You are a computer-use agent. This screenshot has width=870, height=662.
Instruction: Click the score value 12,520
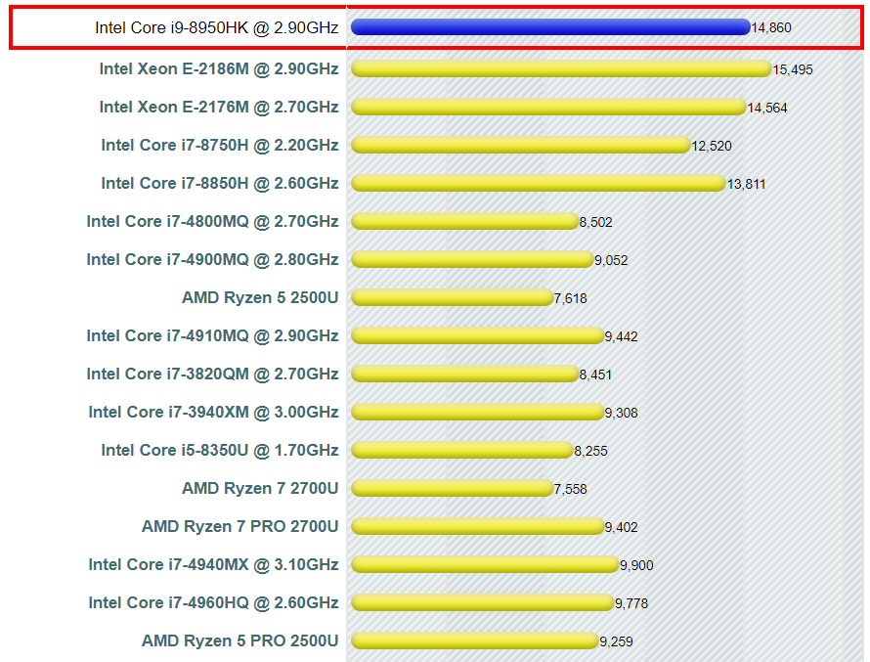pyautogui.click(x=712, y=147)
